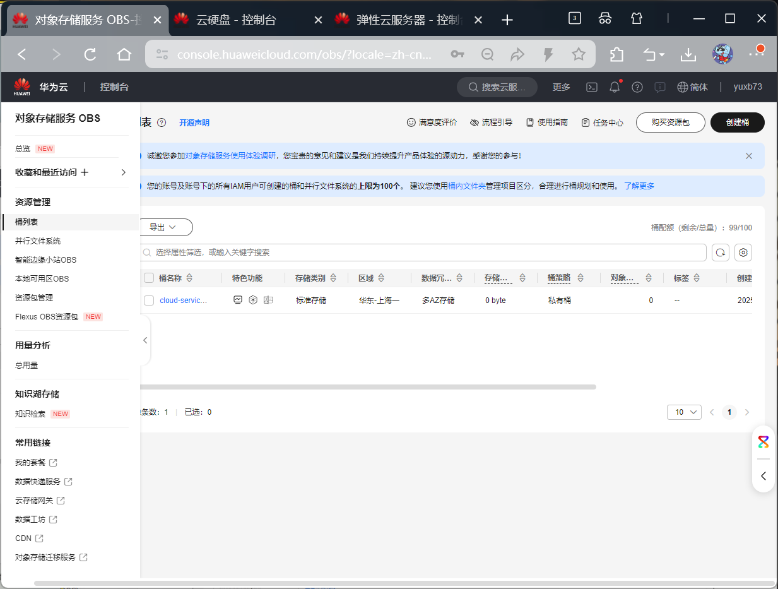This screenshot has height=589, width=778.
Task: Open 并行文件系统 in the sidebar
Action: (x=38, y=241)
